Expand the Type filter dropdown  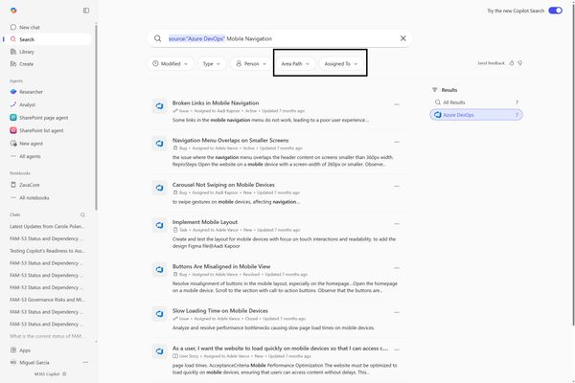coord(212,64)
